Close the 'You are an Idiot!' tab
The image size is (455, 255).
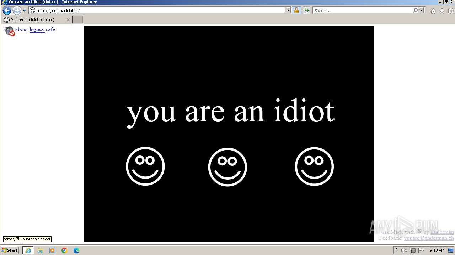[68, 20]
